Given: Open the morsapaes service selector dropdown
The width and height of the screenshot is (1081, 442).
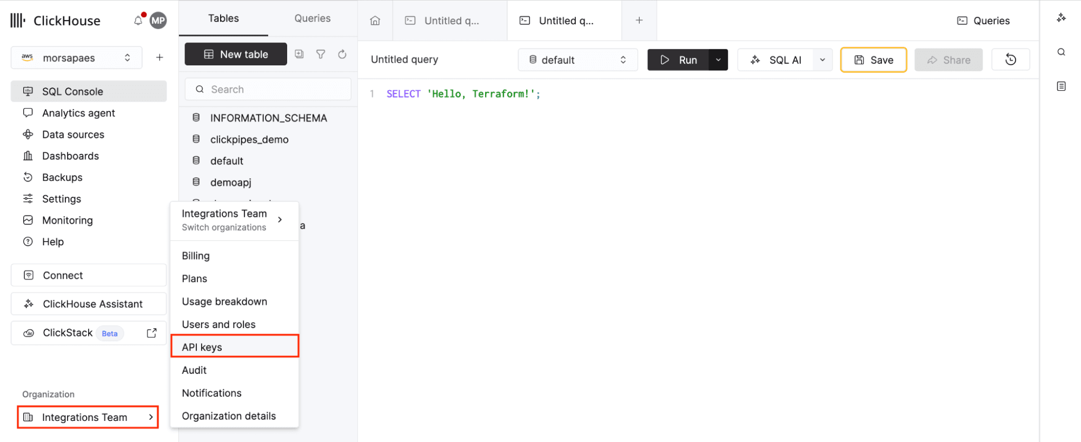Looking at the screenshot, I should [x=76, y=58].
